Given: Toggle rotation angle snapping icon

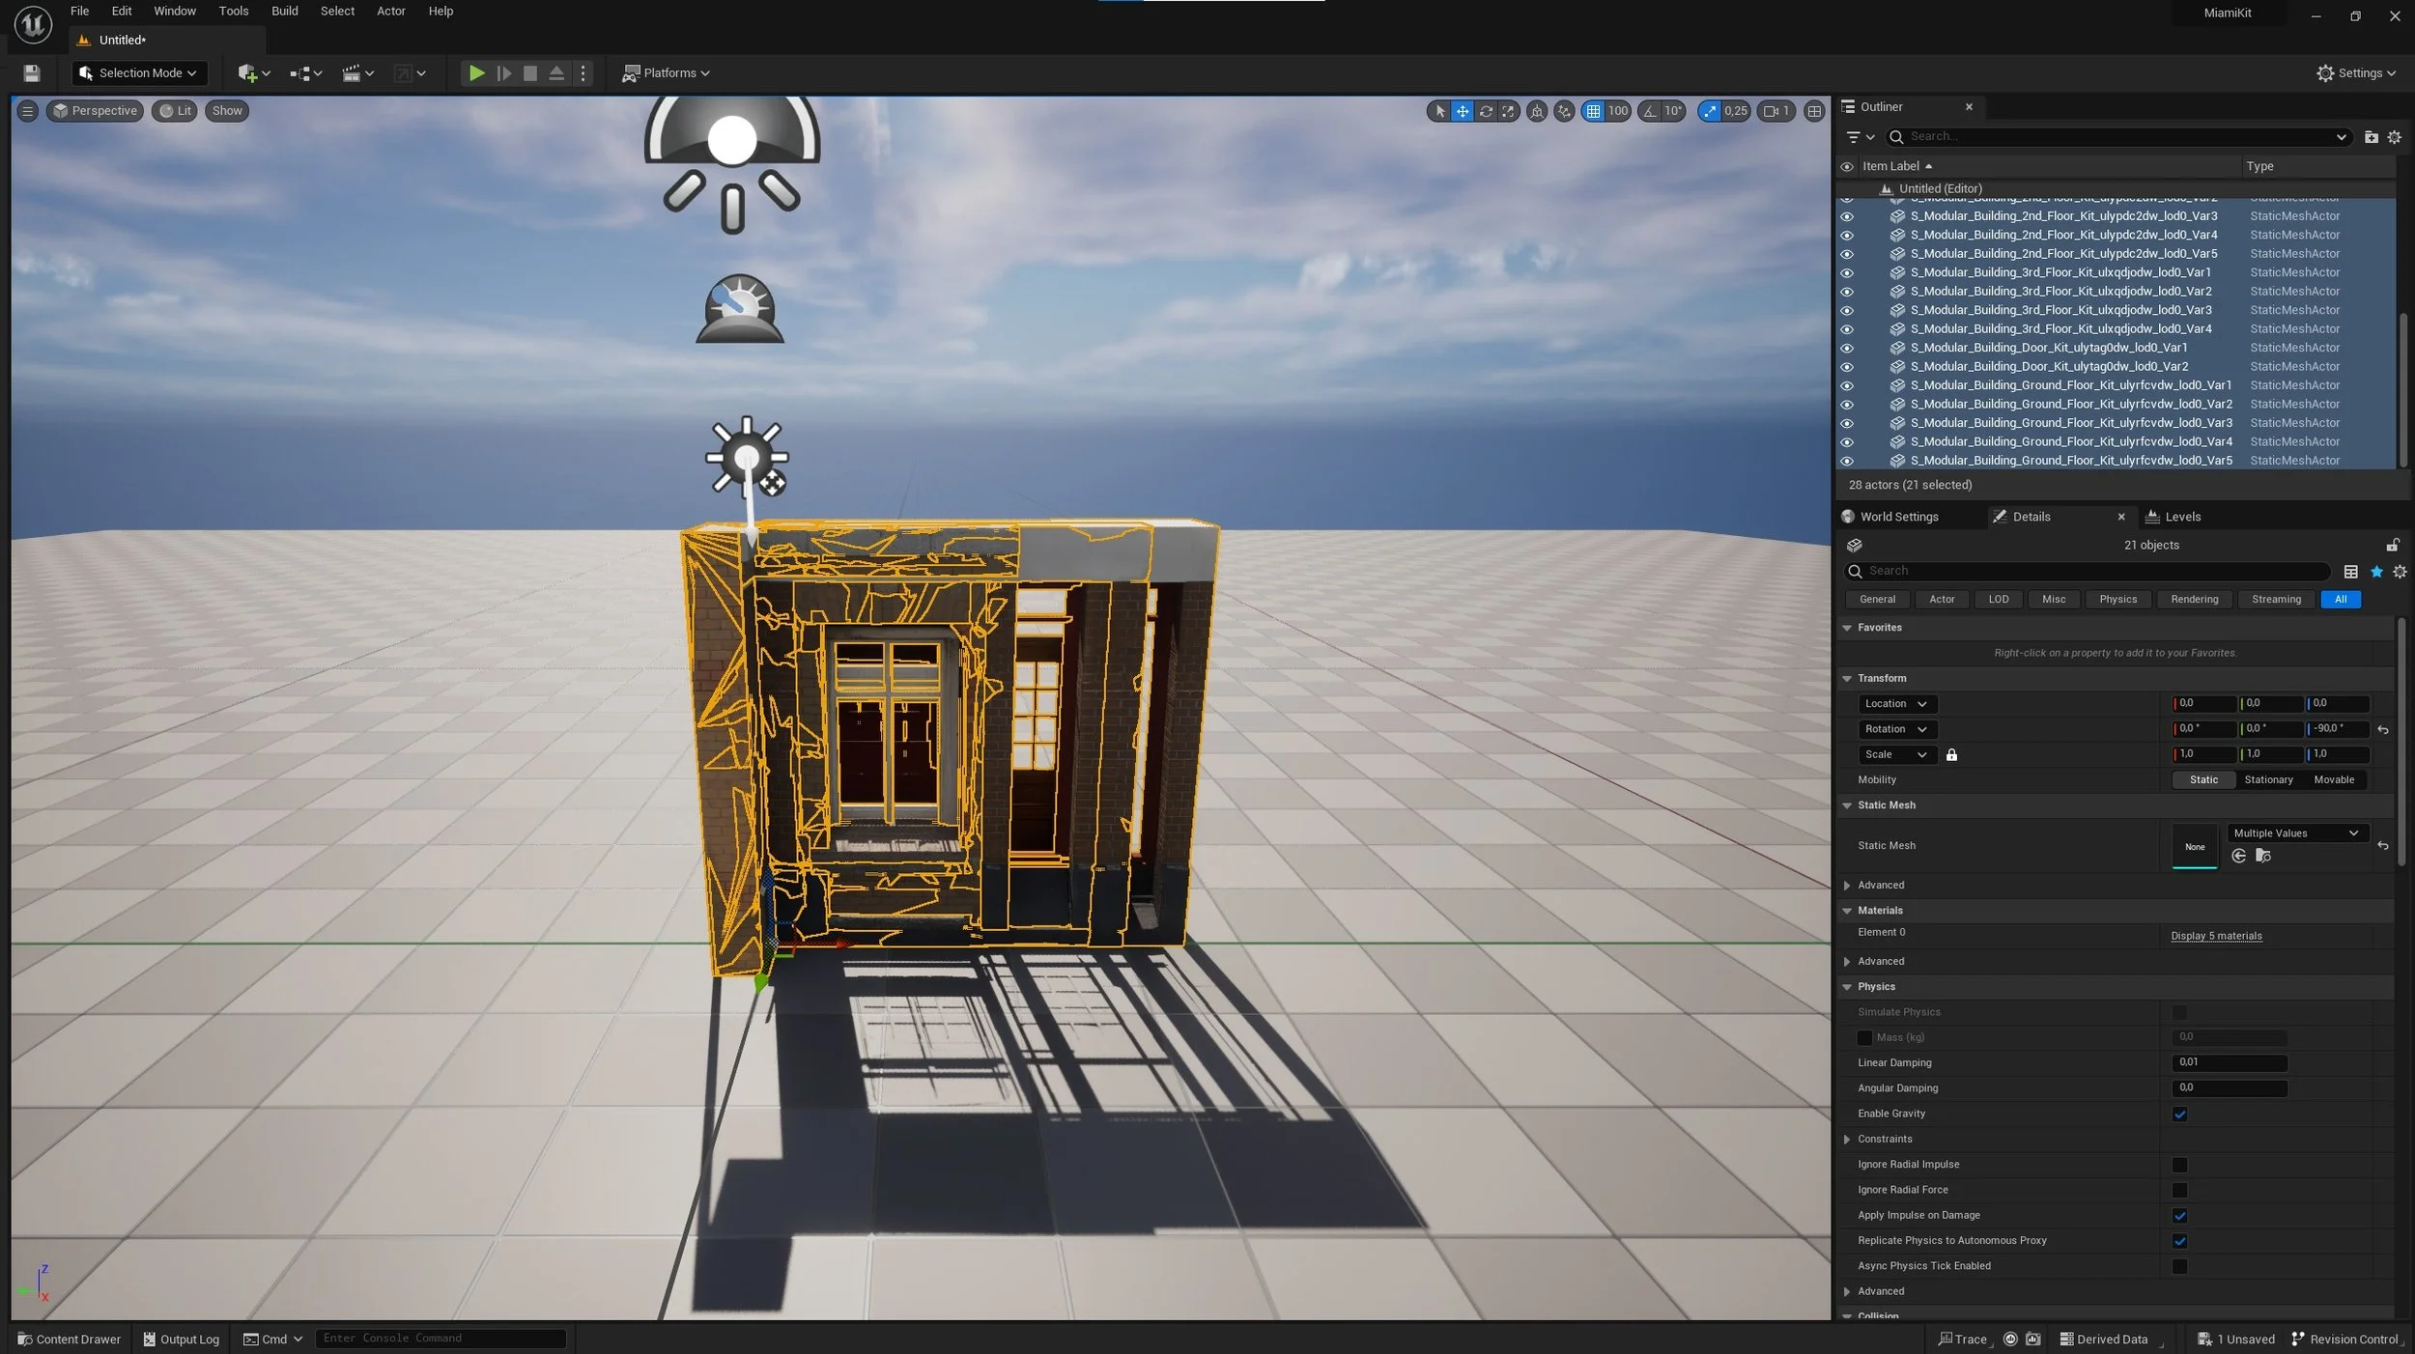Looking at the screenshot, I should tap(1650, 111).
